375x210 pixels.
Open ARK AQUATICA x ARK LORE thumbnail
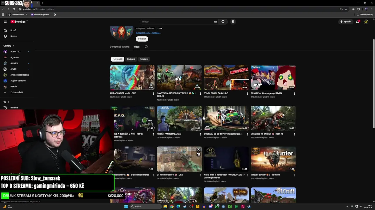click(x=132, y=77)
